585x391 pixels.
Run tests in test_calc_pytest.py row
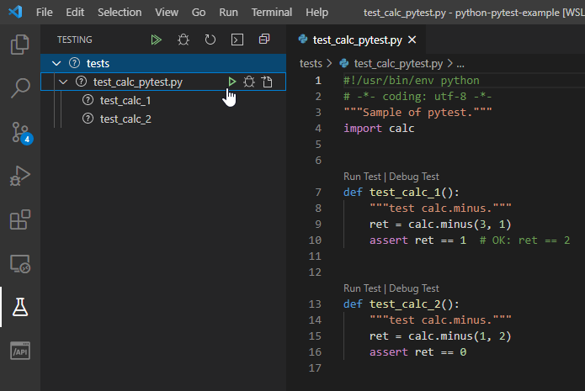[232, 82]
